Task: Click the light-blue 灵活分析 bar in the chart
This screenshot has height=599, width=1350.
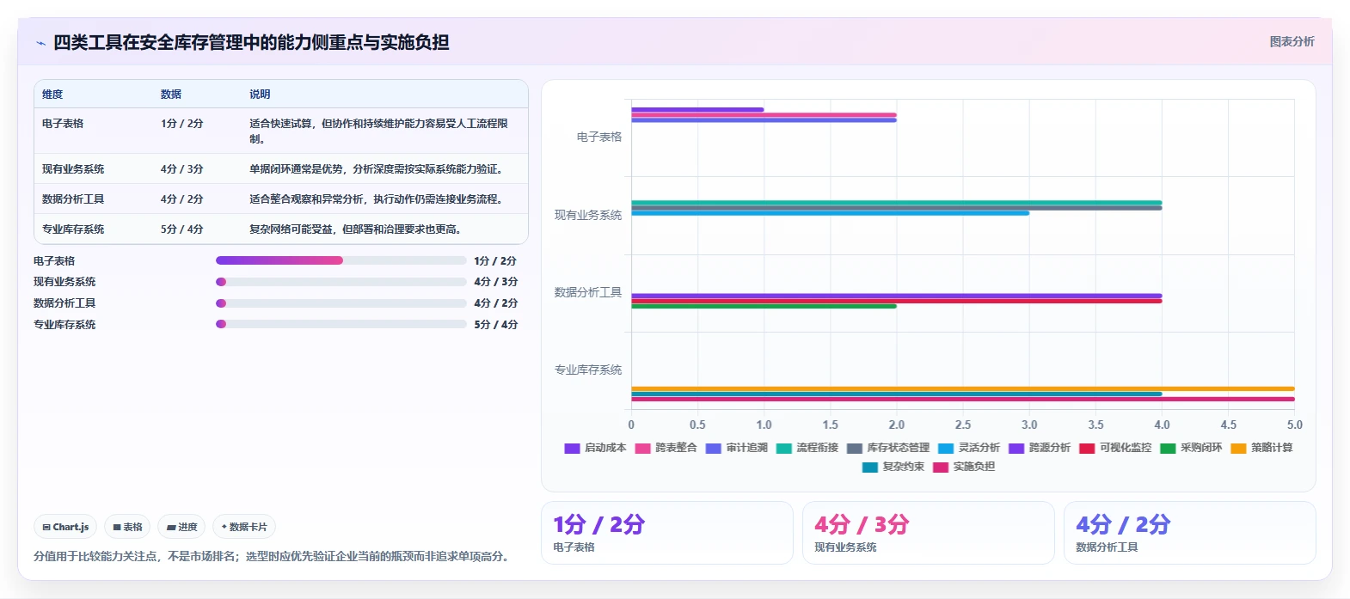Action: 830,213
